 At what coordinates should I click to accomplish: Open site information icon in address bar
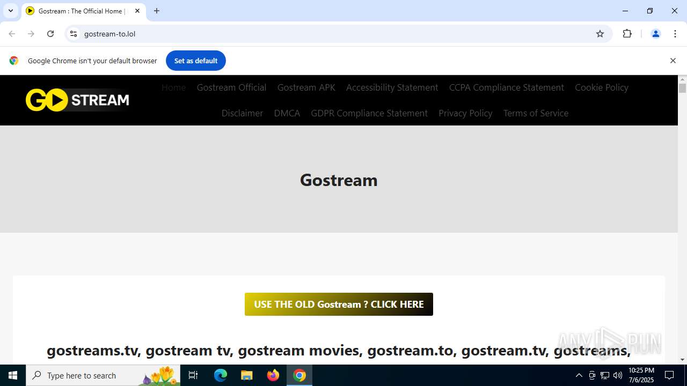click(74, 34)
